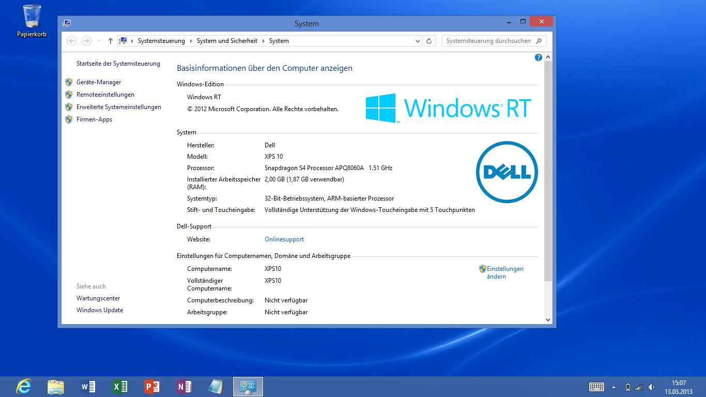
Task: Open Erweiterte Systemeinstellungen link
Action: (119, 107)
